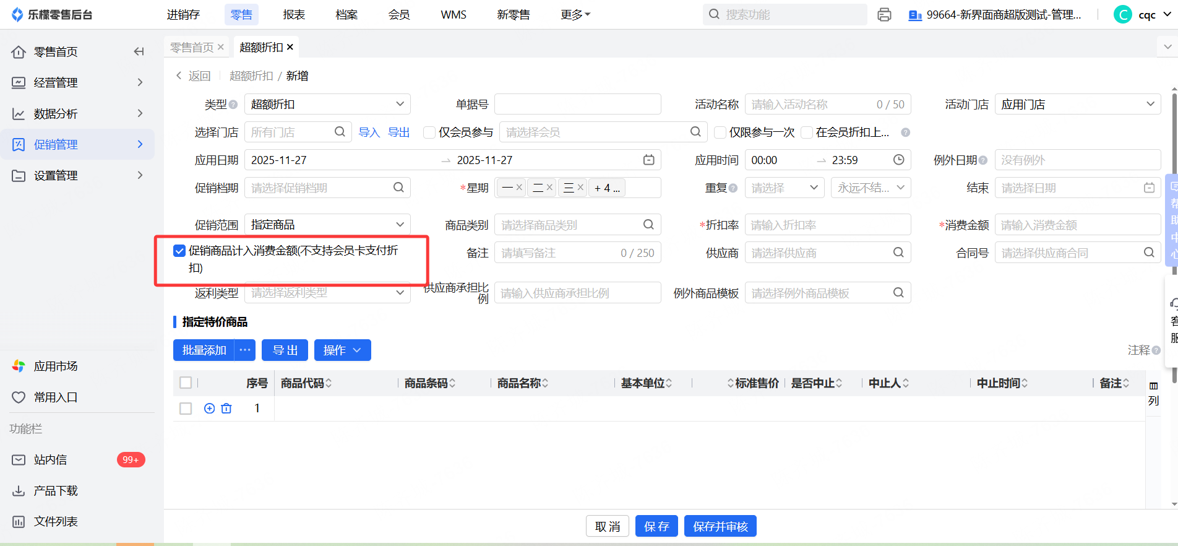Viewport: 1178px width, 546px height.
Task: Enable the 仅会员参与 checkbox
Action: click(x=429, y=132)
